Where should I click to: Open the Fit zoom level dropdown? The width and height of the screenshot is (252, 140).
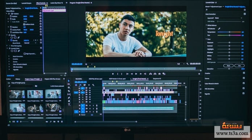89,64
